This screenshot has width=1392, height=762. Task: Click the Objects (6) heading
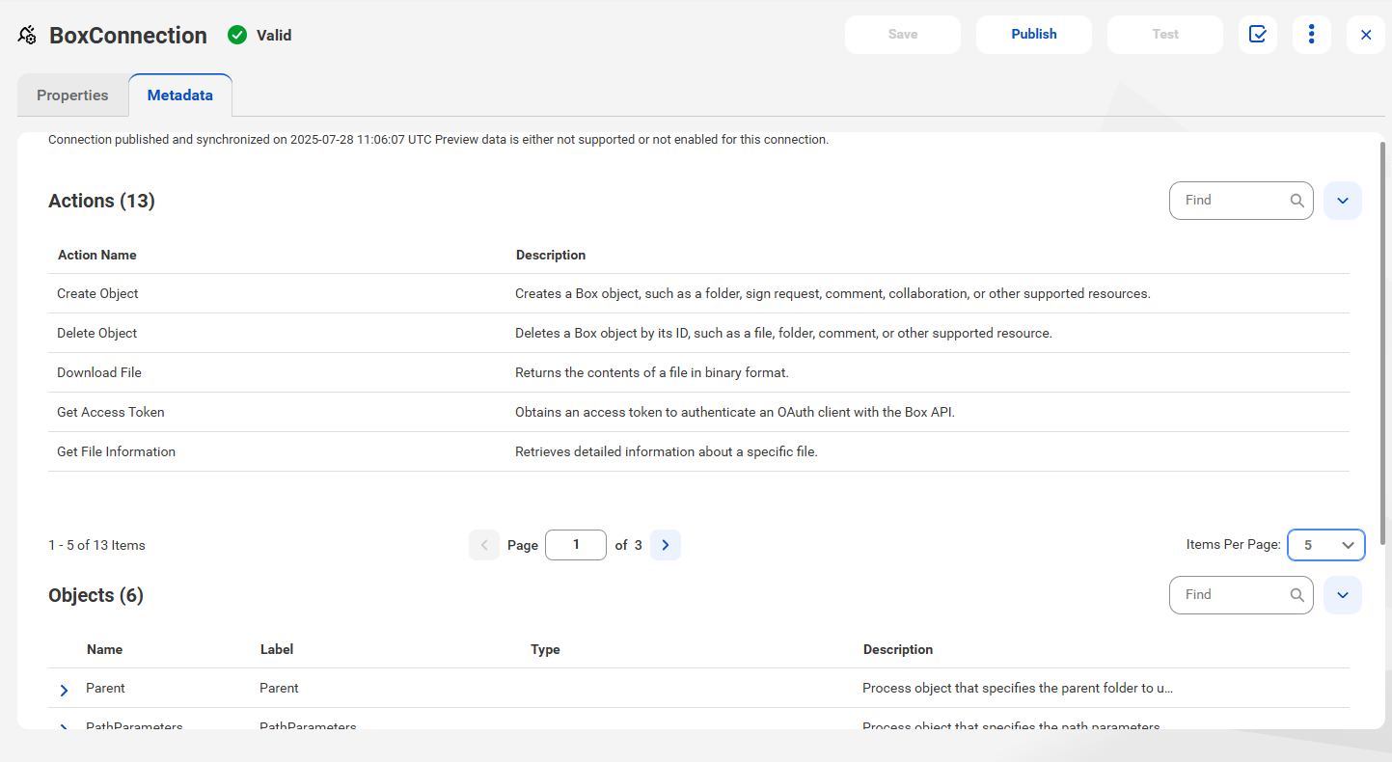click(96, 595)
